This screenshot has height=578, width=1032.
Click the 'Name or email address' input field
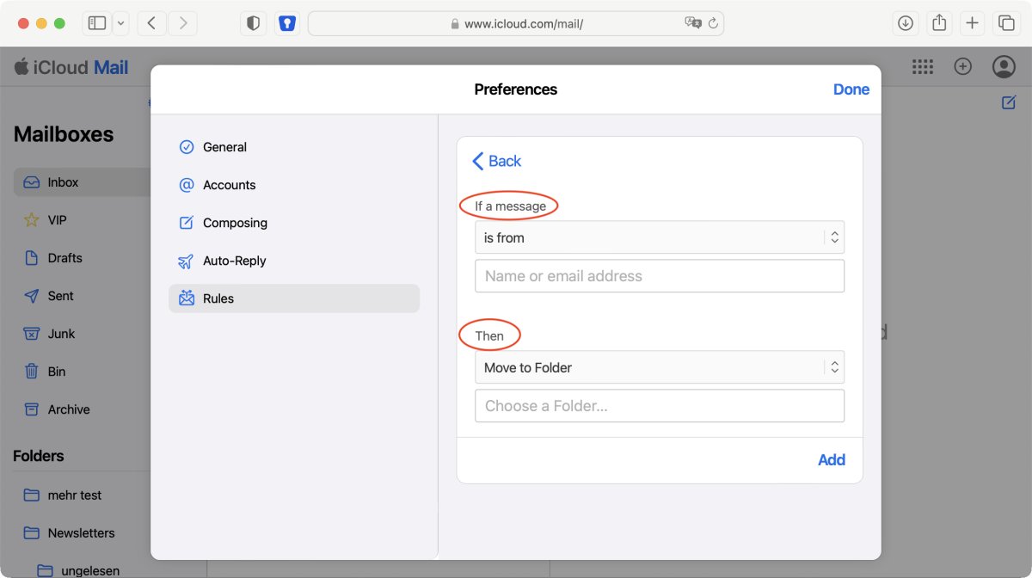(x=659, y=275)
